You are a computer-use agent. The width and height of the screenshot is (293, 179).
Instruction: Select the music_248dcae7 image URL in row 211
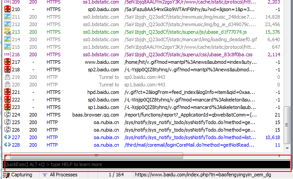point(190,17)
